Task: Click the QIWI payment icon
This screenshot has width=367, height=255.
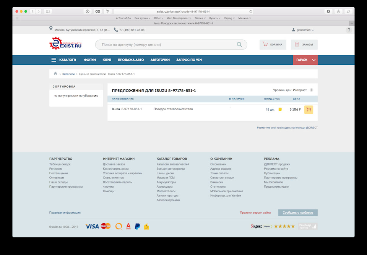Action: 119,226
